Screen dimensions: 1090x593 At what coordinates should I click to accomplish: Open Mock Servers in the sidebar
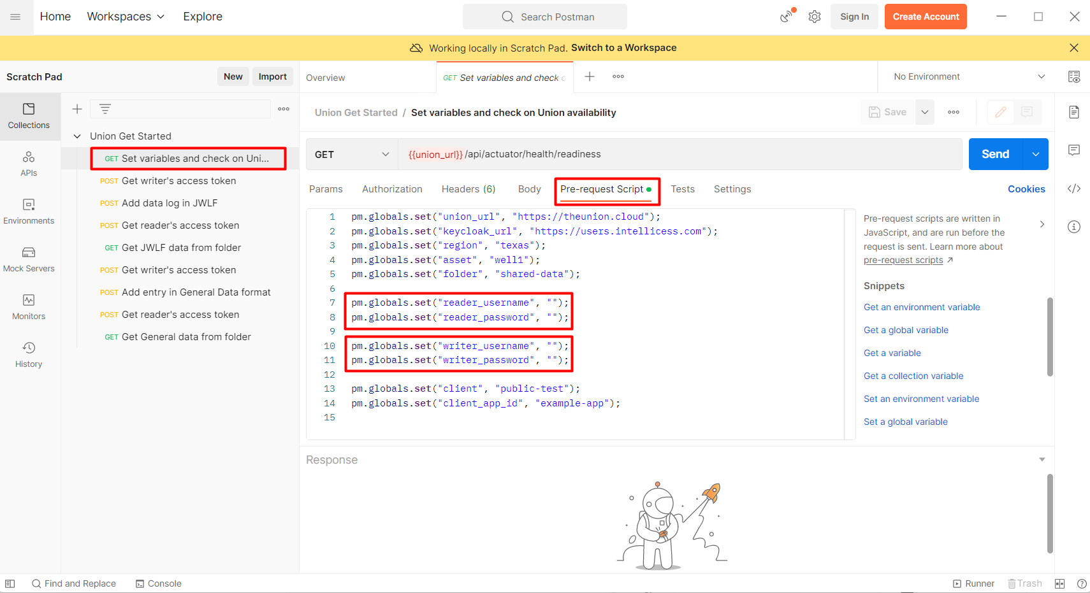pyautogui.click(x=29, y=259)
